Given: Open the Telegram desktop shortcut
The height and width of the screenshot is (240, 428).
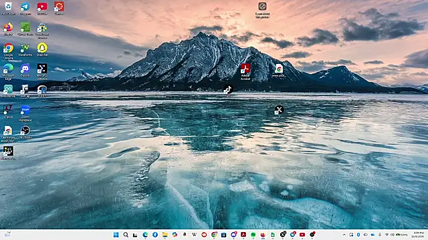Looking at the screenshot, I should coord(25,8).
